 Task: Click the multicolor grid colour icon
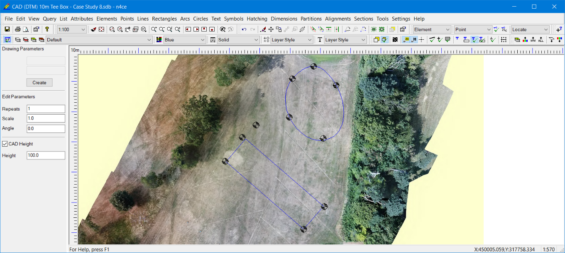[x=159, y=40]
